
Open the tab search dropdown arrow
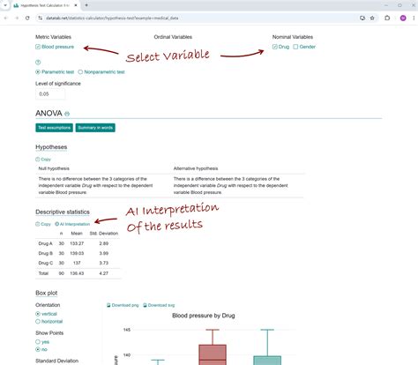tap(5, 5)
